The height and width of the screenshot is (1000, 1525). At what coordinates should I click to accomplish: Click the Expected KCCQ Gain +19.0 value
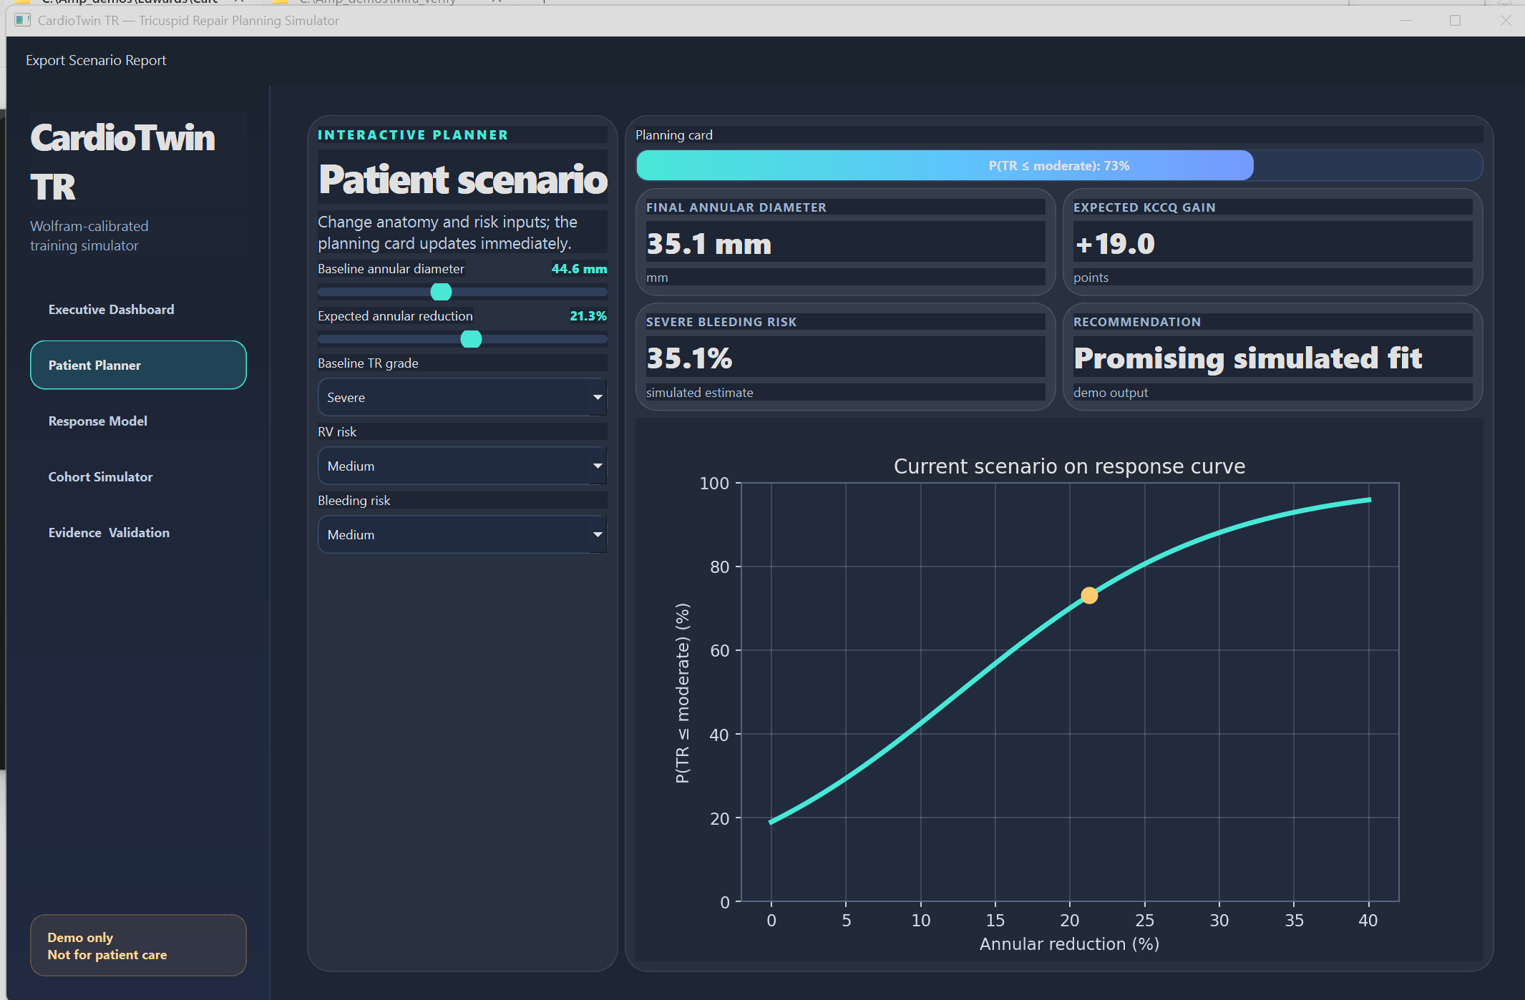tap(1114, 244)
